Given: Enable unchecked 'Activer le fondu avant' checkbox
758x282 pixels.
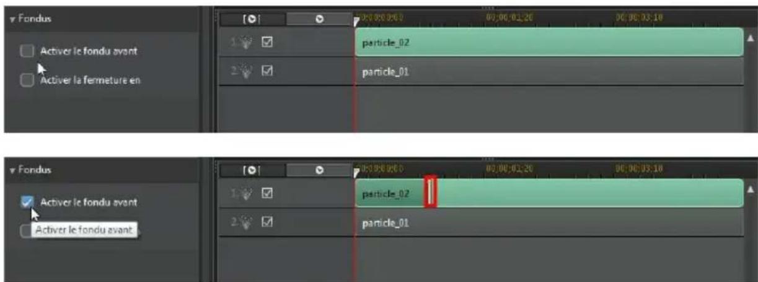Looking at the screenshot, I should (27, 51).
